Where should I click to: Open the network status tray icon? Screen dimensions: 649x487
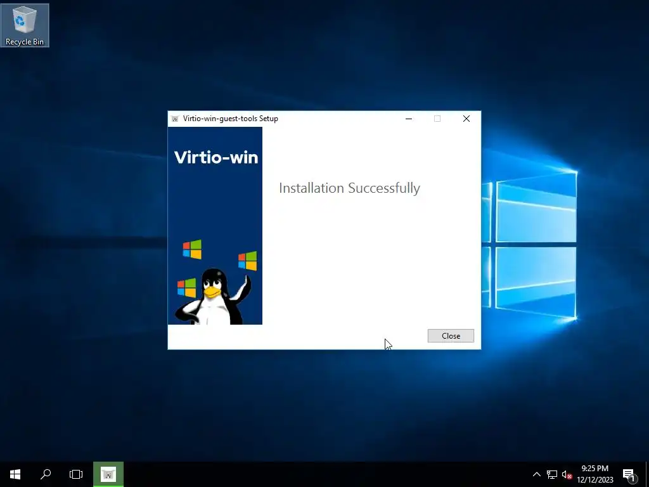[x=552, y=474]
